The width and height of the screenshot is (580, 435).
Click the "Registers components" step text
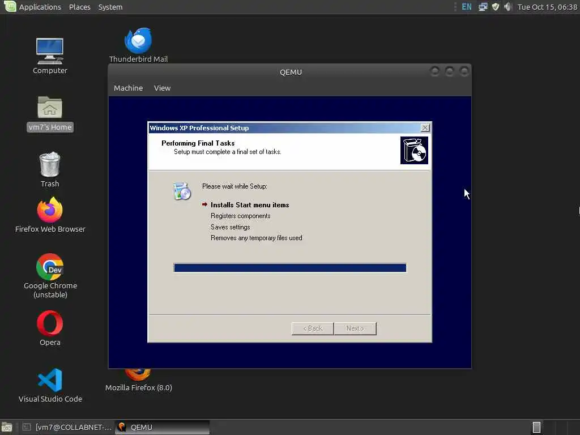coord(240,216)
